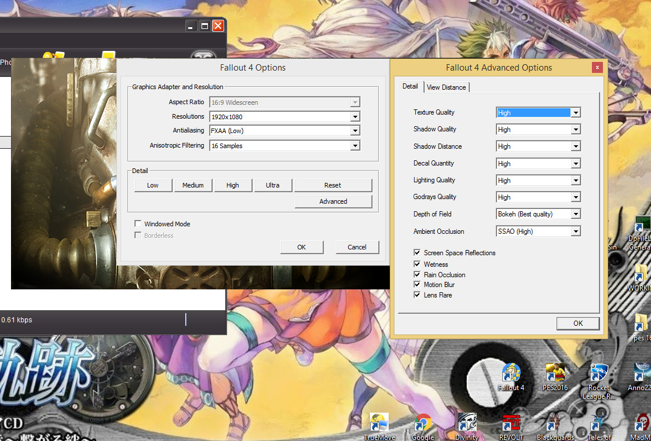Uncheck the Lens Flare option
This screenshot has height=441, width=651.
point(417,295)
